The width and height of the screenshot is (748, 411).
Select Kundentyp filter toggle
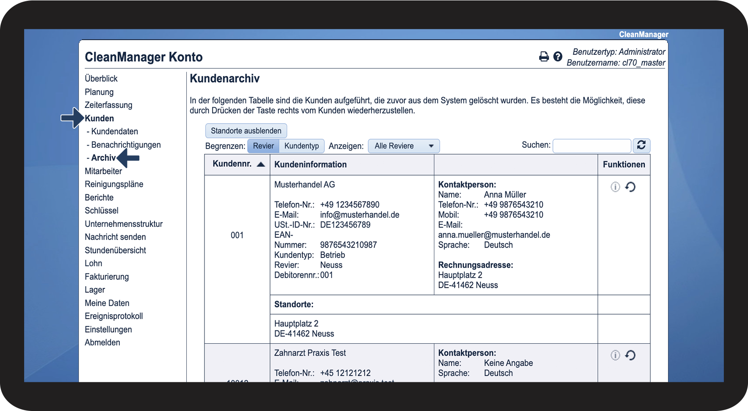pyautogui.click(x=302, y=146)
